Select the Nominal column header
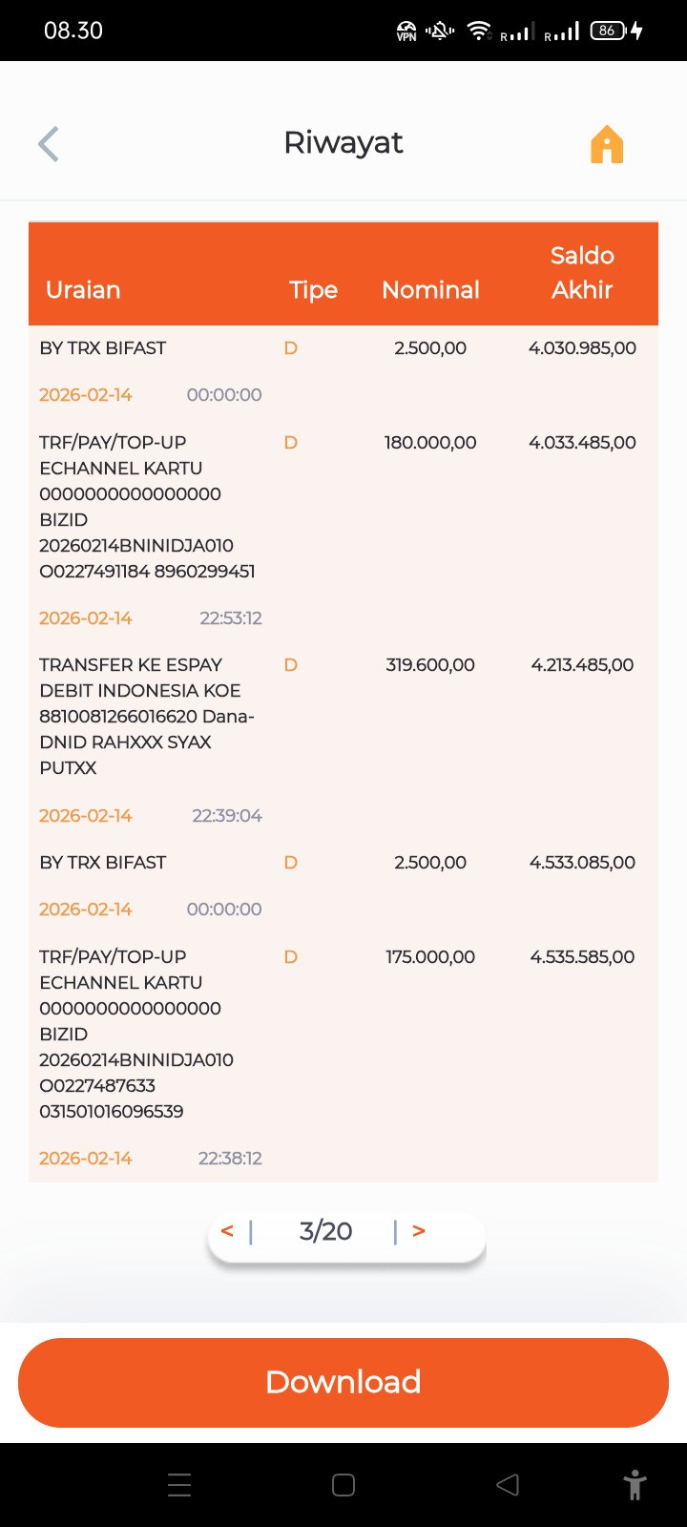The width and height of the screenshot is (687, 1527). click(x=430, y=290)
